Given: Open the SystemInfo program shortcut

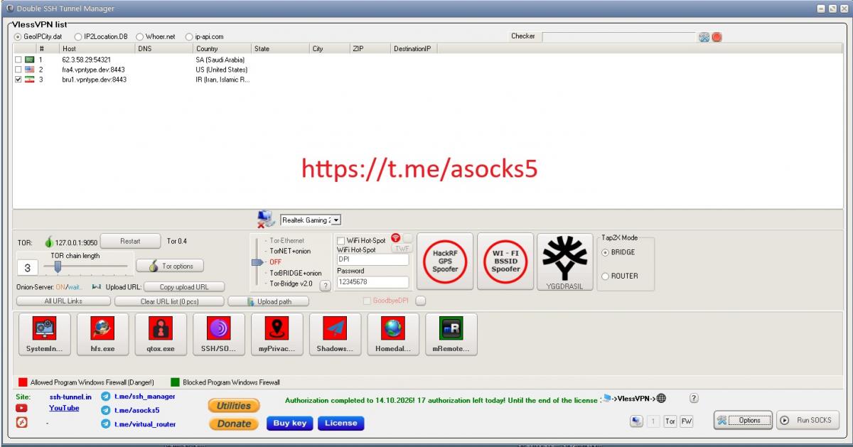Looking at the screenshot, I should (x=44, y=333).
